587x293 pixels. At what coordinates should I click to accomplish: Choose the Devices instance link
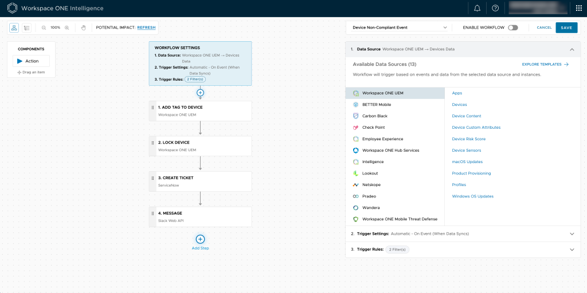pos(459,105)
